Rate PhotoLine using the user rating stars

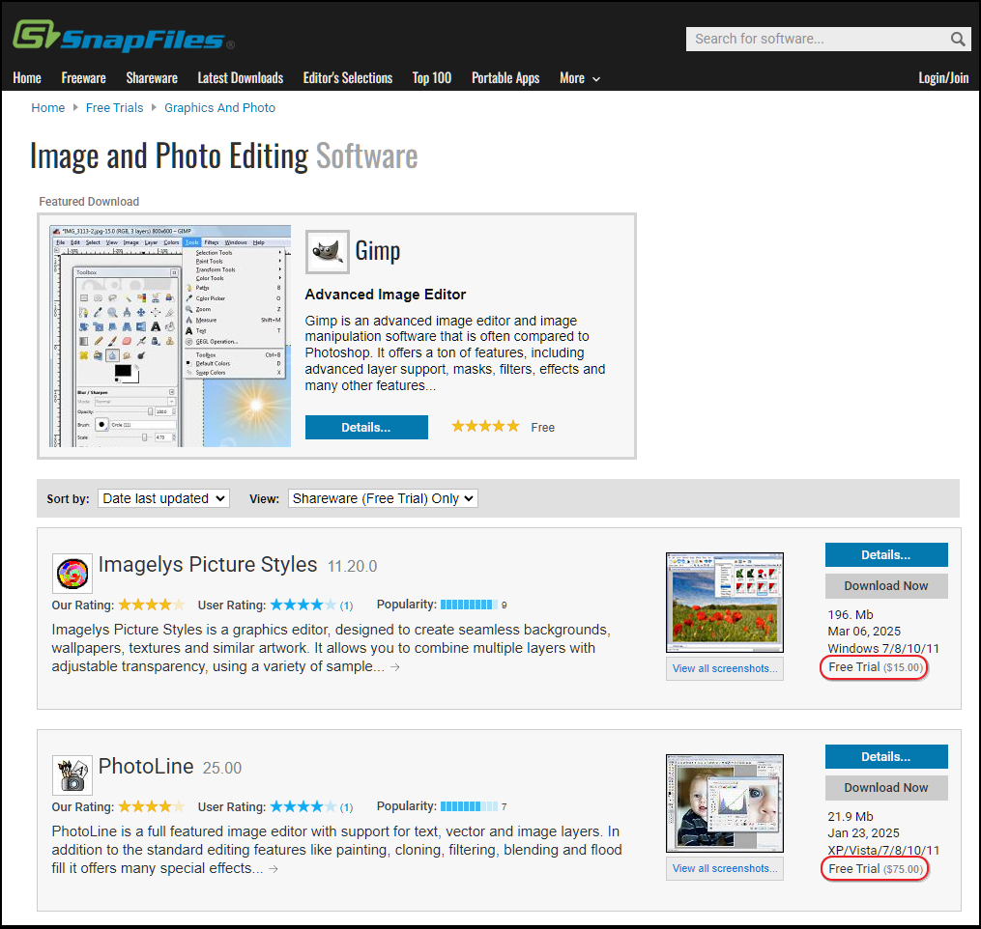303,805
